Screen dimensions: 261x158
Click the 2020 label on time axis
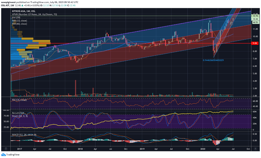click(x=203, y=149)
